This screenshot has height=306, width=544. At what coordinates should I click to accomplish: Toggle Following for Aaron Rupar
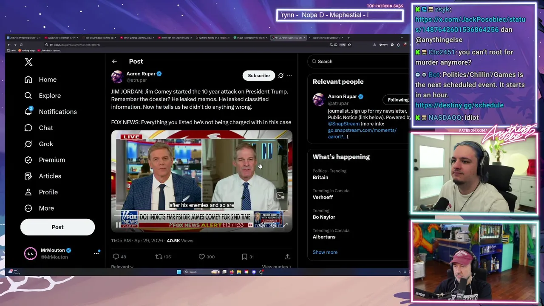(398, 100)
